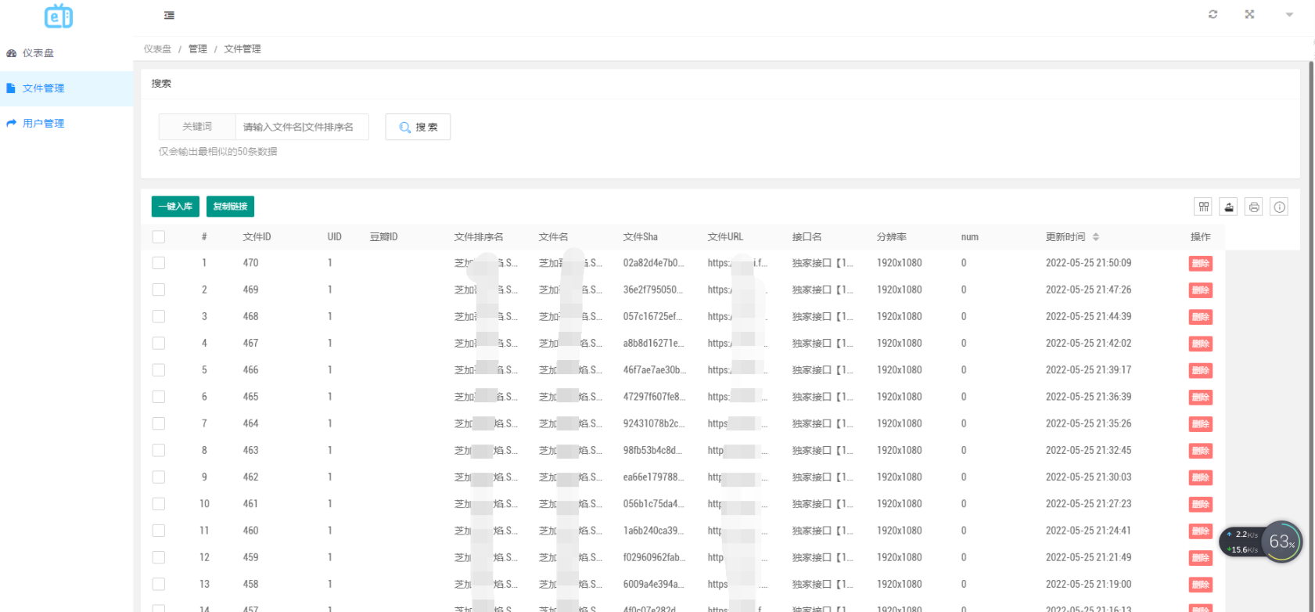Screen dimensions: 1315x612
Task: Click the print table icon
Action: [x=1254, y=207]
